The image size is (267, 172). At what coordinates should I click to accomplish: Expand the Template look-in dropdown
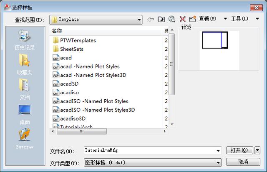coord(139,20)
